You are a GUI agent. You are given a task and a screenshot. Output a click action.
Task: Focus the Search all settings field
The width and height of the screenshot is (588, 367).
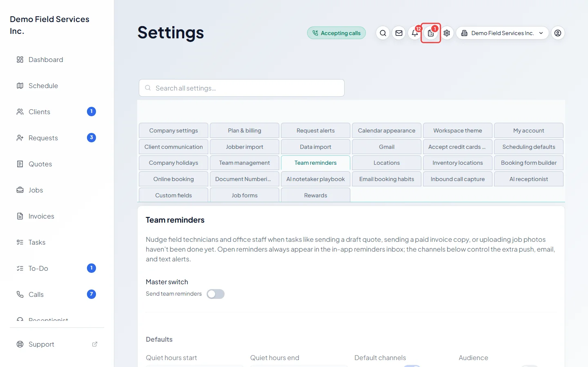[242, 88]
